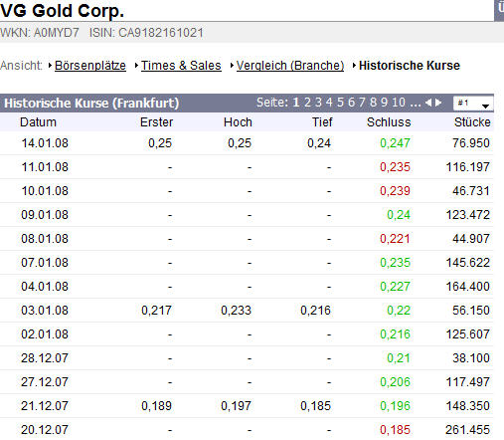The width and height of the screenshot is (504, 440).
Task: Click the Erster column header
Action: (157, 122)
